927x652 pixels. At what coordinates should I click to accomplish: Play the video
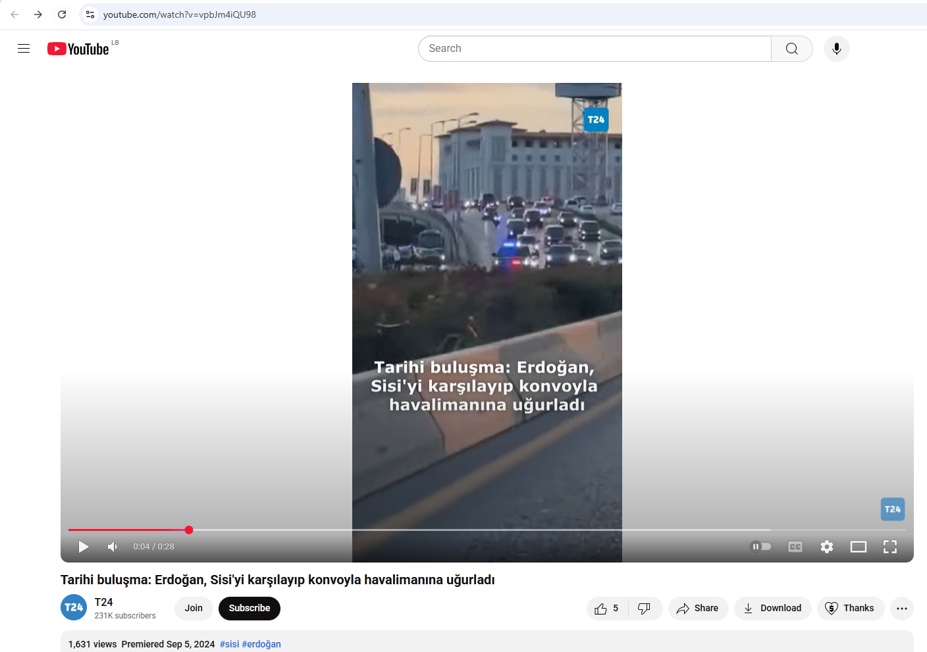84,547
